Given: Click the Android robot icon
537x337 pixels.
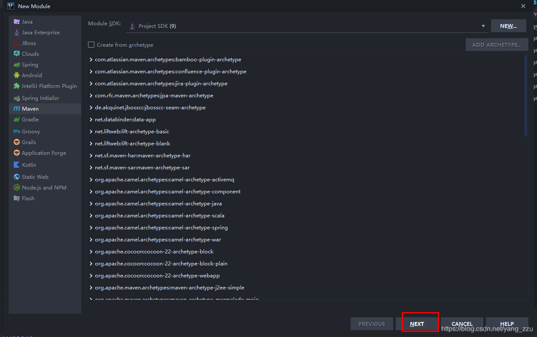Looking at the screenshot, I should [17, 75].
